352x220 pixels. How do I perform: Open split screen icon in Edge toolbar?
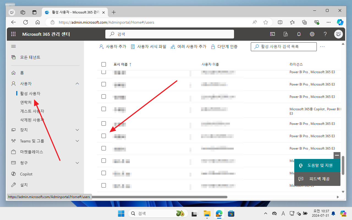280,22
